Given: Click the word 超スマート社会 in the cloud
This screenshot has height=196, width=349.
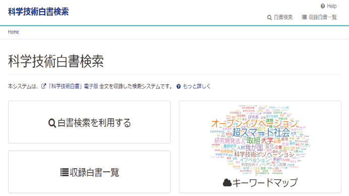Looking at the screenshot, I should (261, 132).
